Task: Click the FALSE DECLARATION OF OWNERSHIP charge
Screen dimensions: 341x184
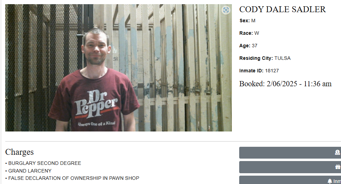Action: tap(74, 178)
